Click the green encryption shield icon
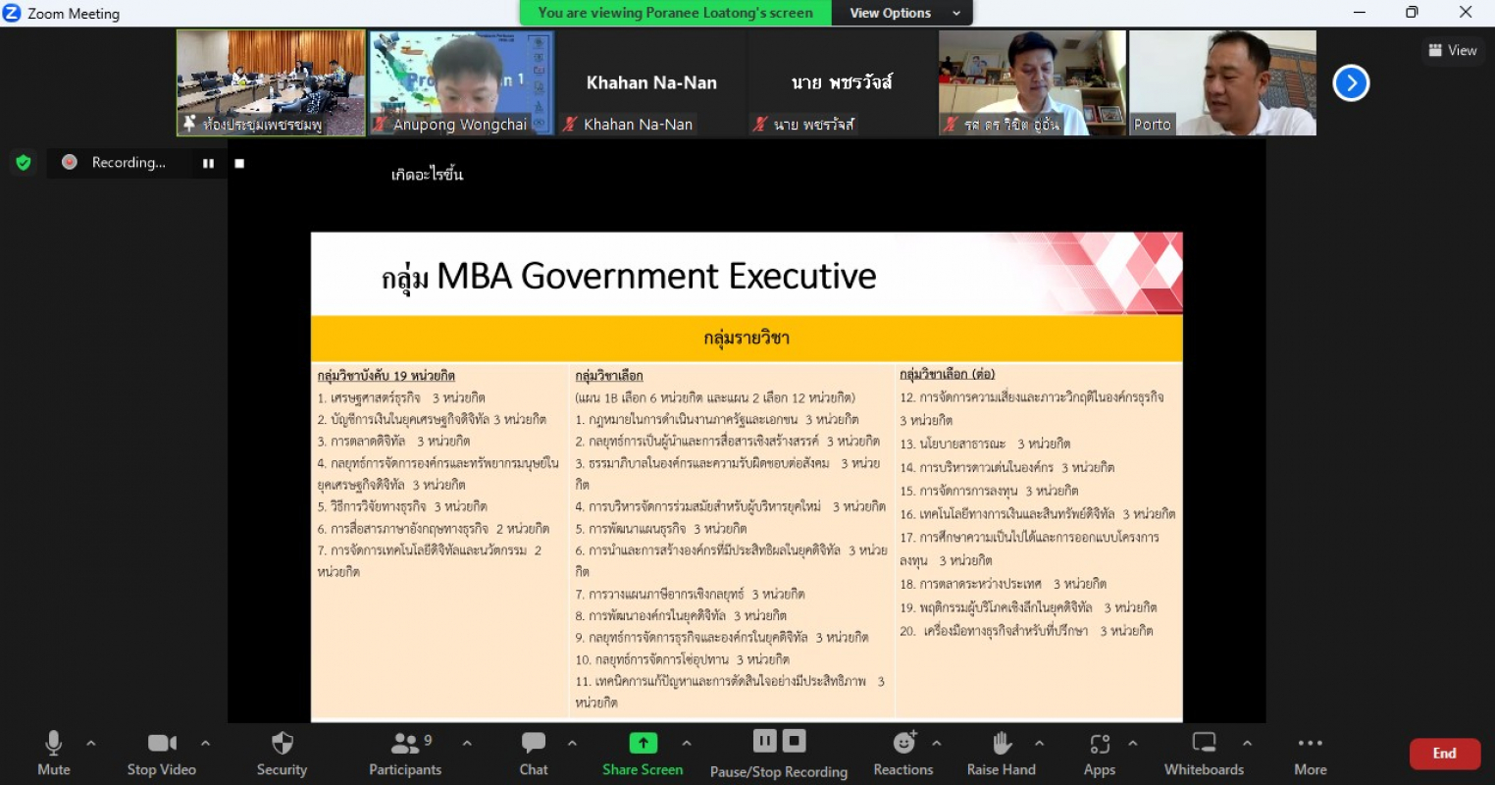 point(24,163)
